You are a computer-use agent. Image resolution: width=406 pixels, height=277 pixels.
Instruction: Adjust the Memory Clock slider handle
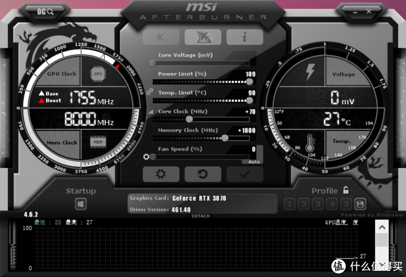pyautogui.click(x=224, y=138)
